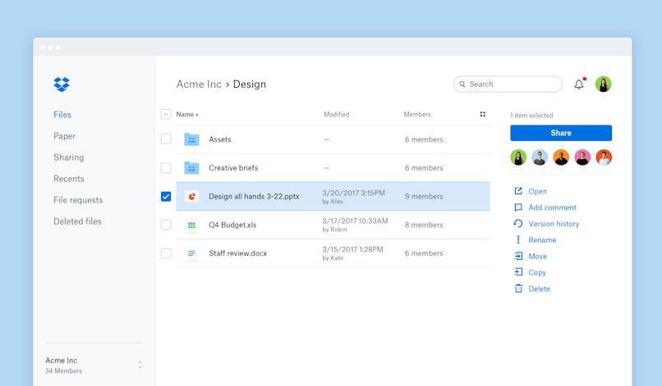The height and width of the screenshot is (386, 662).
Task: Click the Q4 Budget spreadsheet icon
Action: 191,225
